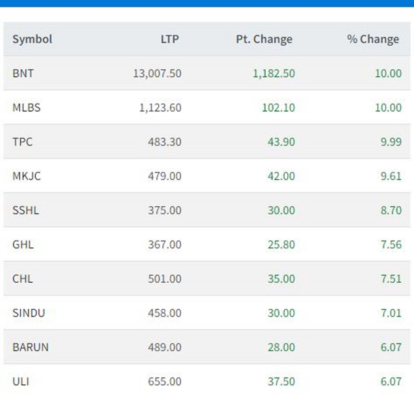
Task: Open the GHL symbol link
Action: pos(23,244)
